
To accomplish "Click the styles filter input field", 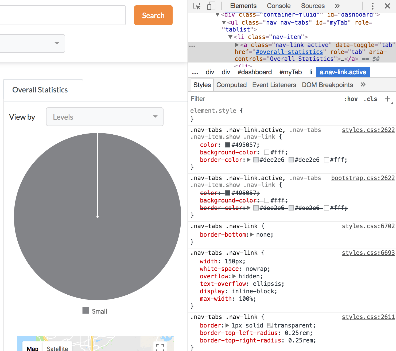I will [265, 99].
